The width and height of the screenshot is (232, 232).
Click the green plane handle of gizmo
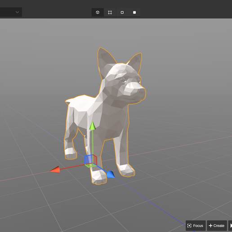(91, 165)
